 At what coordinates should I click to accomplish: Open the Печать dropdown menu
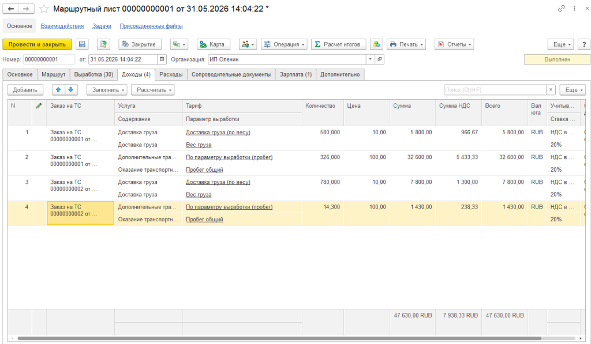coord(406,44)
